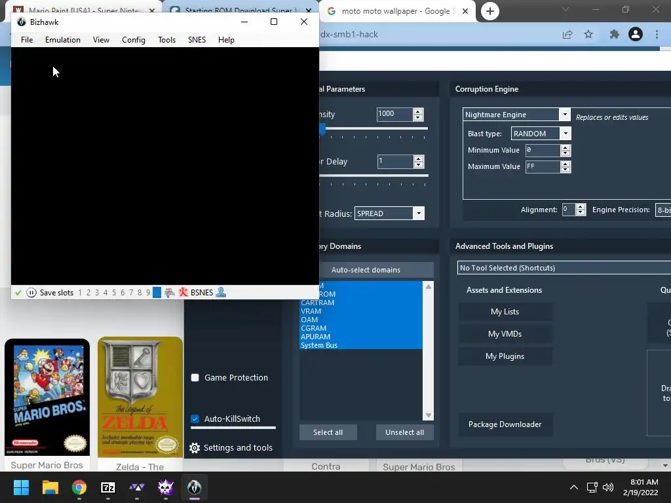Open the Blast type RANDOM dropdown
Image resolution: width=671 pixels, height=503 pixels.
pos(566,134)
